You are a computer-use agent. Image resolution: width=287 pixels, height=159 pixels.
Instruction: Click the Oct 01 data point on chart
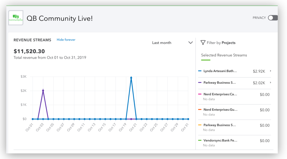point(33,119)
